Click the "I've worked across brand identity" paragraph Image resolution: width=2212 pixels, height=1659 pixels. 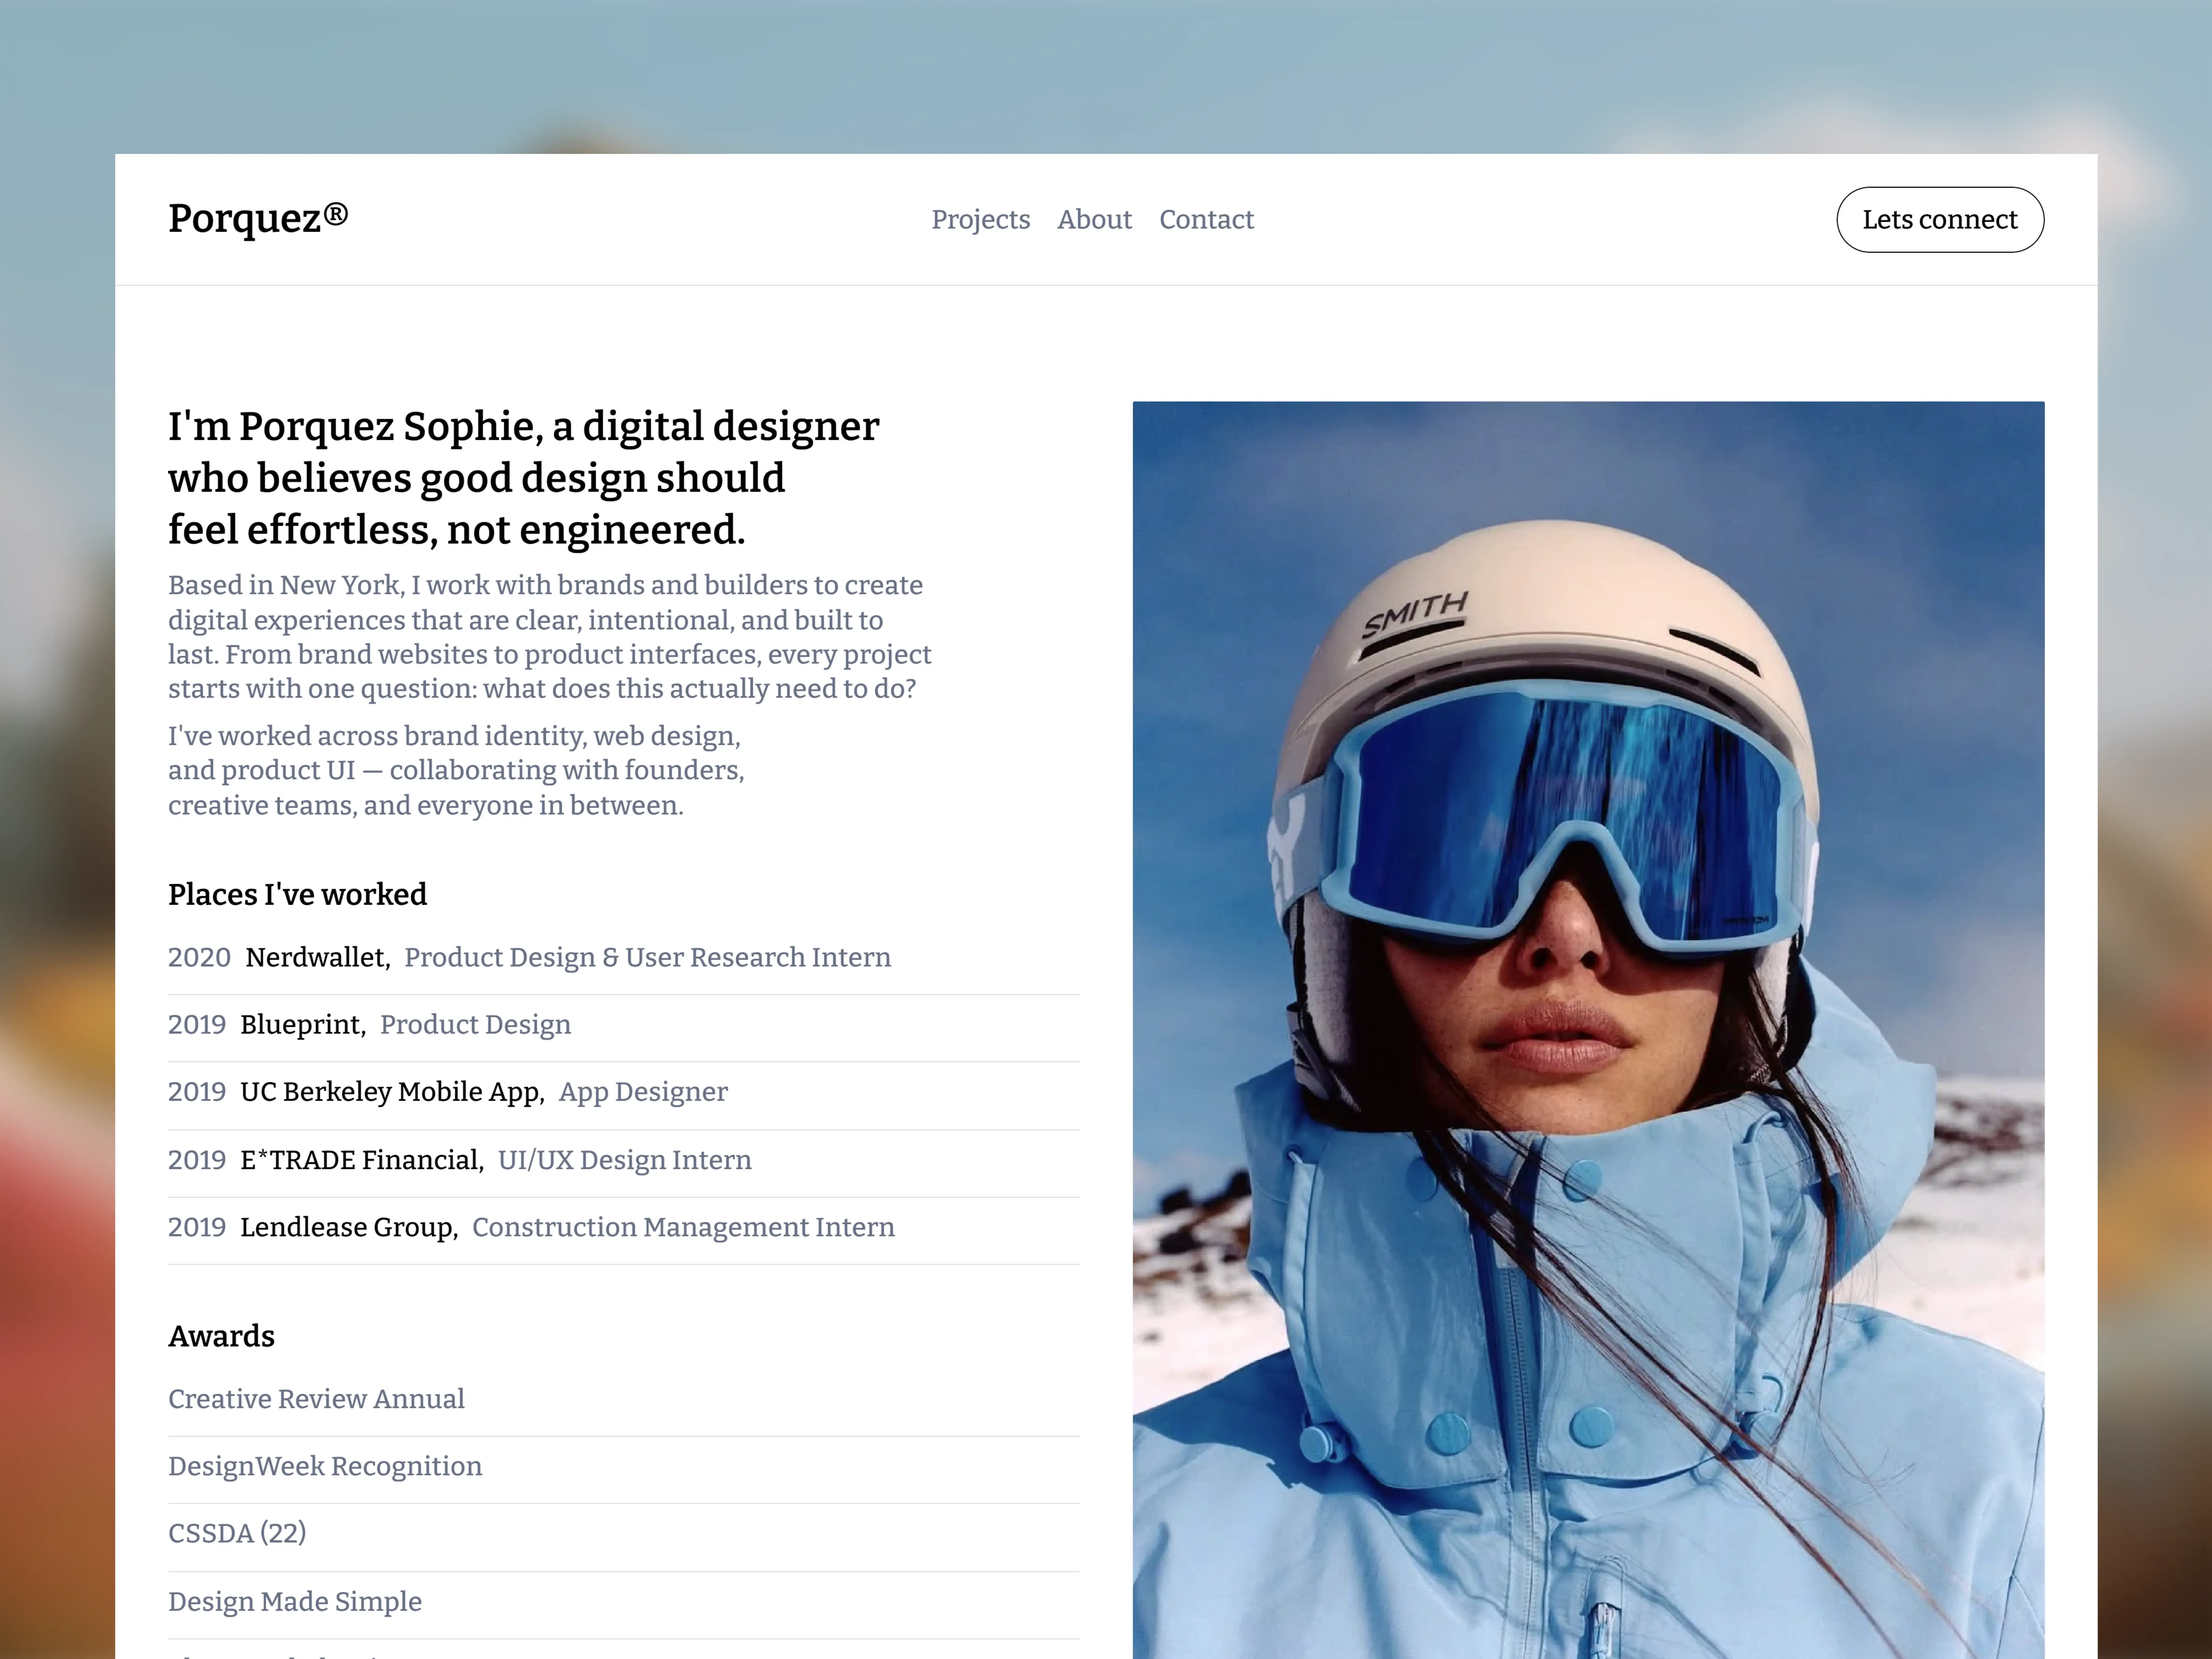[x=456, y=771]
